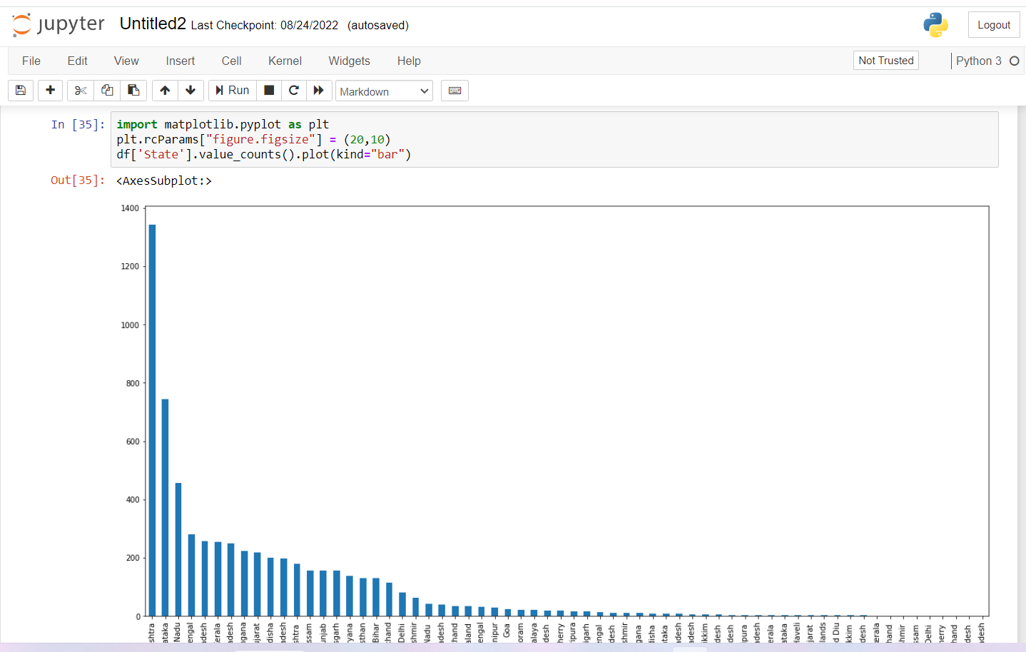This screenshot has height=652, width=1026.
Task: Click the Goa x-axis label
Action: pyautogui.click(x=507, y=631)
